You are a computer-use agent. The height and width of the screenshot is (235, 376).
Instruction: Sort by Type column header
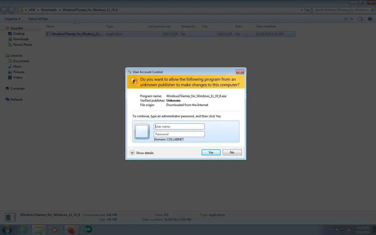pos(109,26)
